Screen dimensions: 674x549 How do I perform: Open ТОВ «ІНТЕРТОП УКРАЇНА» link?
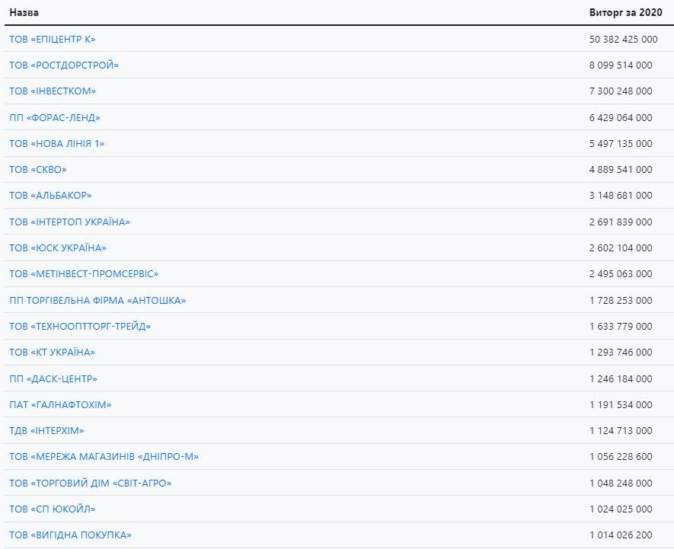click(x=69, y=222)
